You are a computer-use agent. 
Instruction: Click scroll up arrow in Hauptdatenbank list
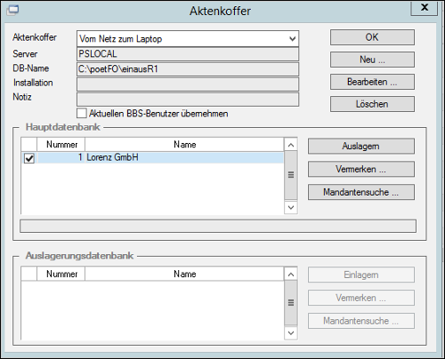tap(291, 145)
